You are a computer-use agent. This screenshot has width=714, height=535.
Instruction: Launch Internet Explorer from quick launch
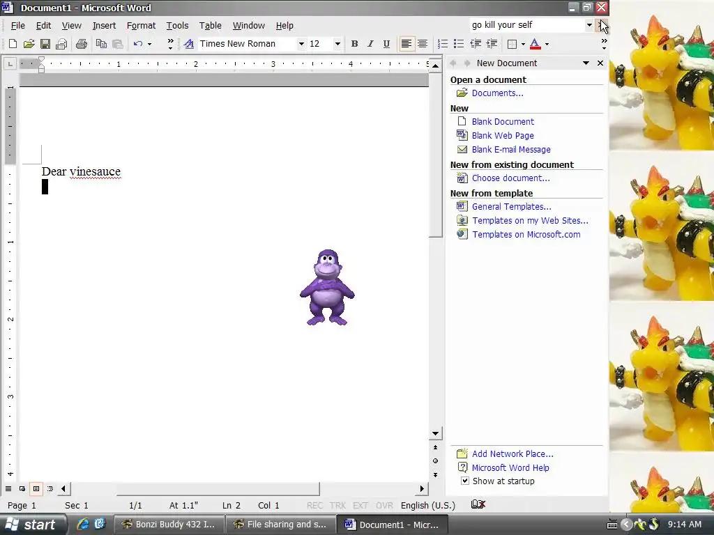82,524
